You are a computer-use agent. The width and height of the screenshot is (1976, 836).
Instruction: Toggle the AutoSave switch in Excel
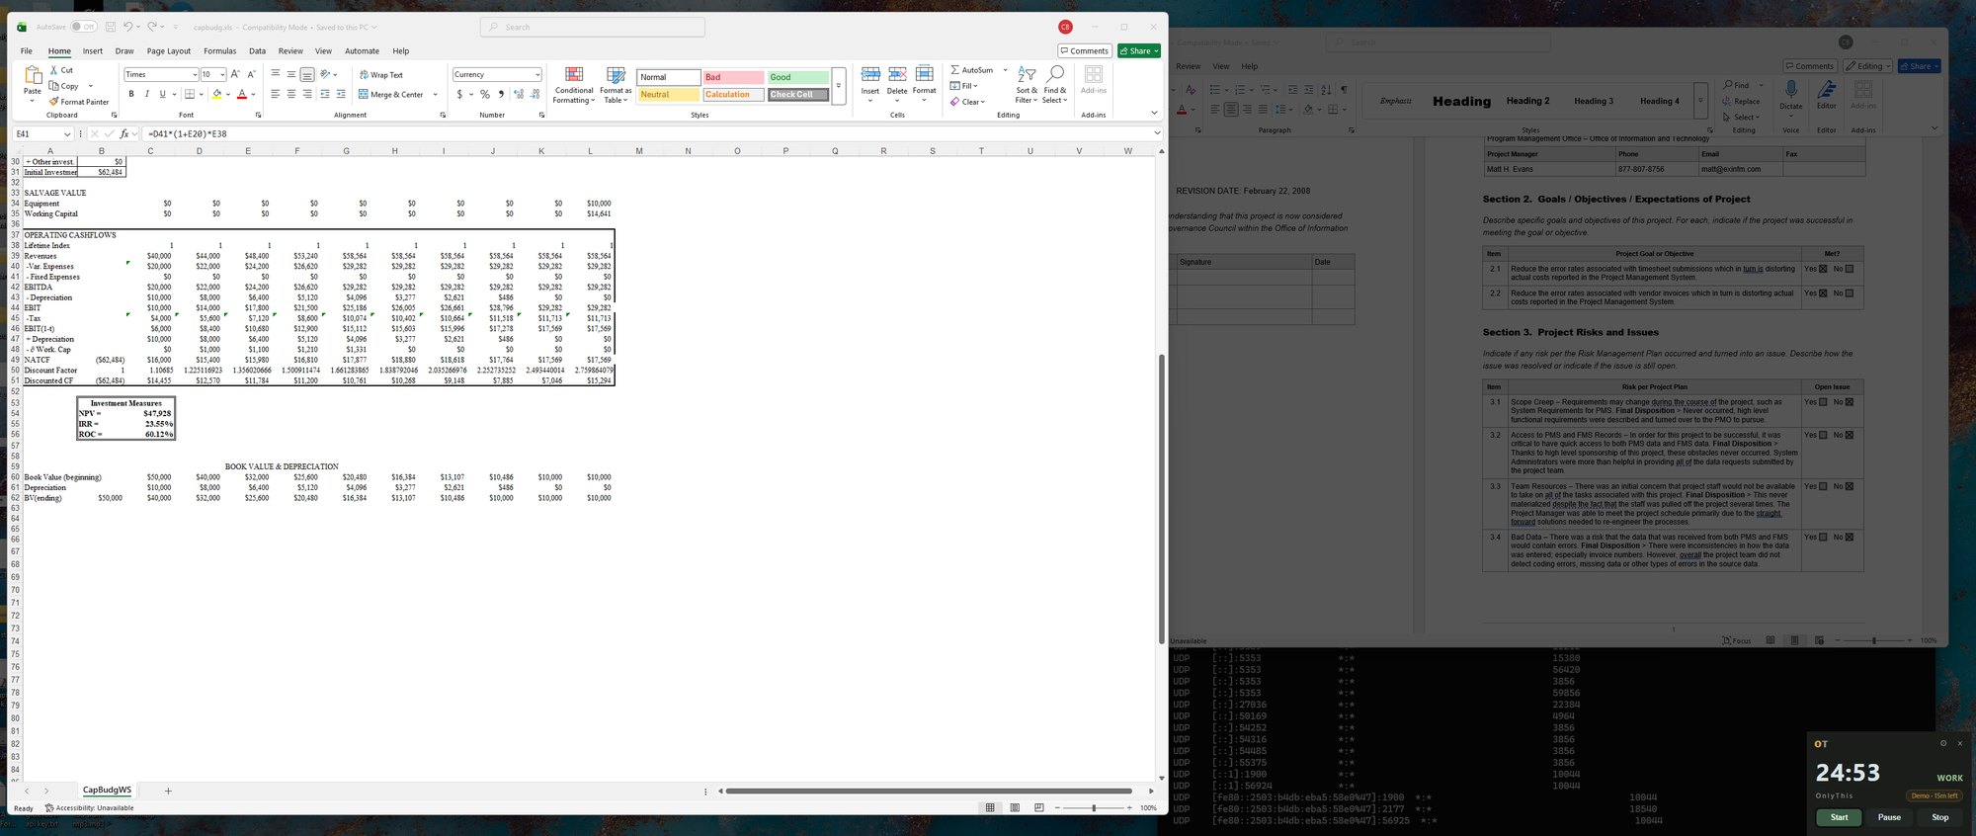click(x=83, y=27)
